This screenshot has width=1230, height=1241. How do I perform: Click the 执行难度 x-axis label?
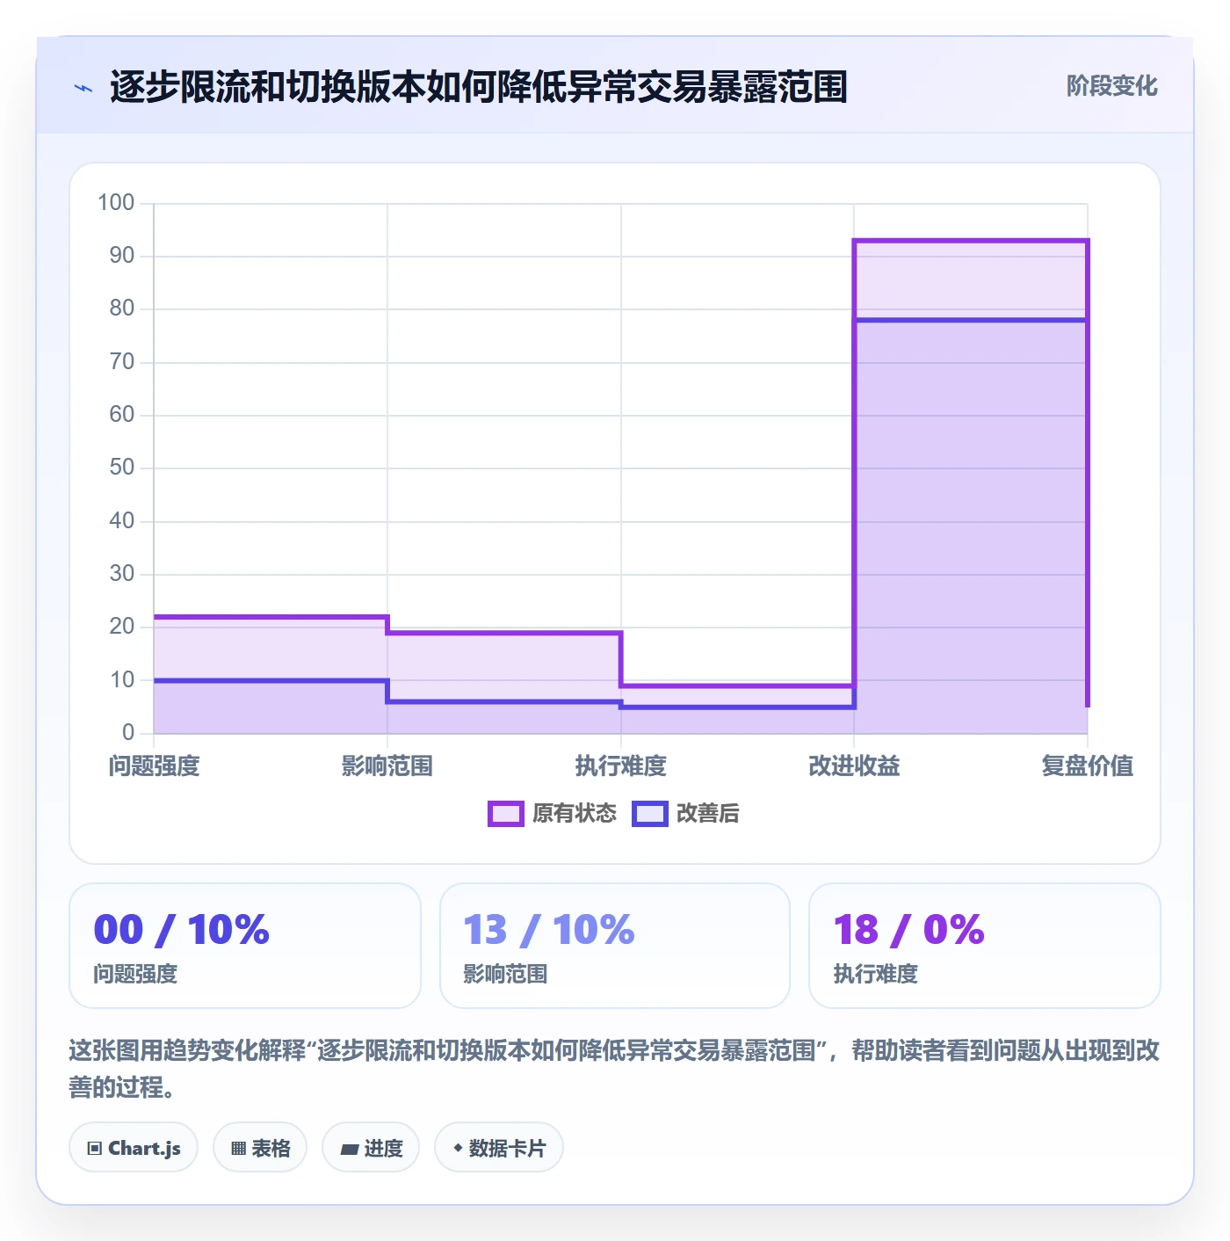pyautogui.click(x=621, y=766)
